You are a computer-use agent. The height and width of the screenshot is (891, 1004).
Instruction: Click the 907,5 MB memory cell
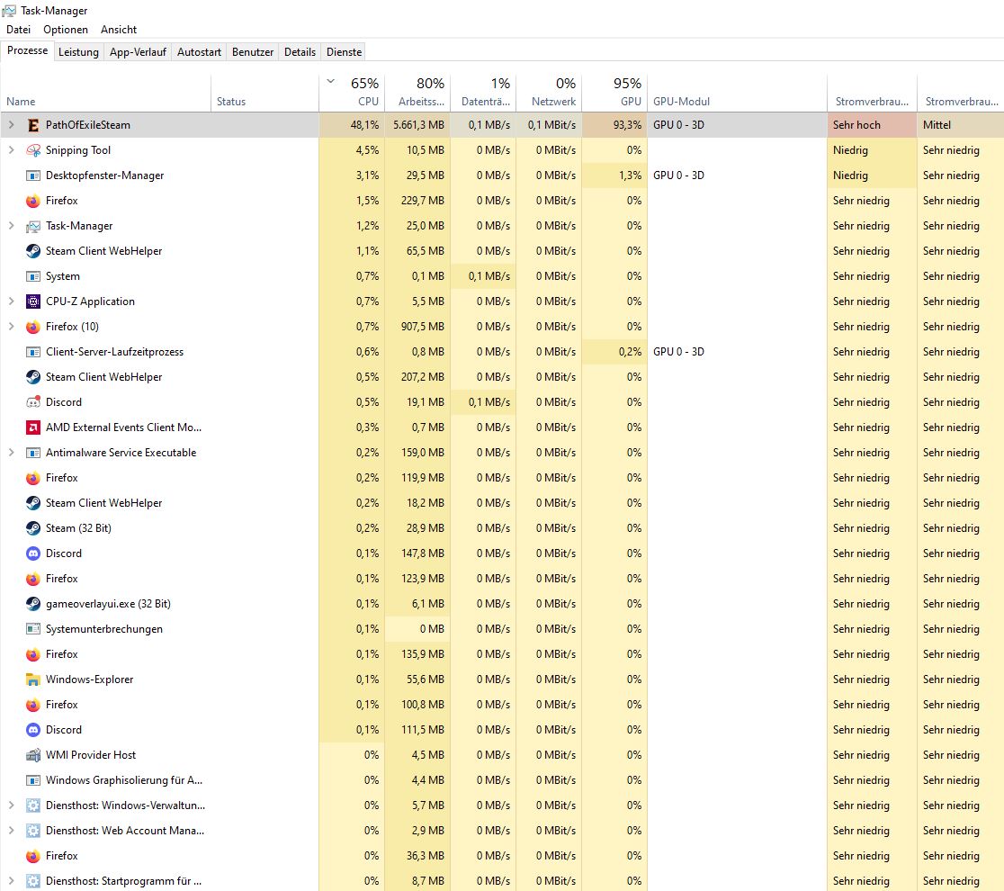pos(417,327)
